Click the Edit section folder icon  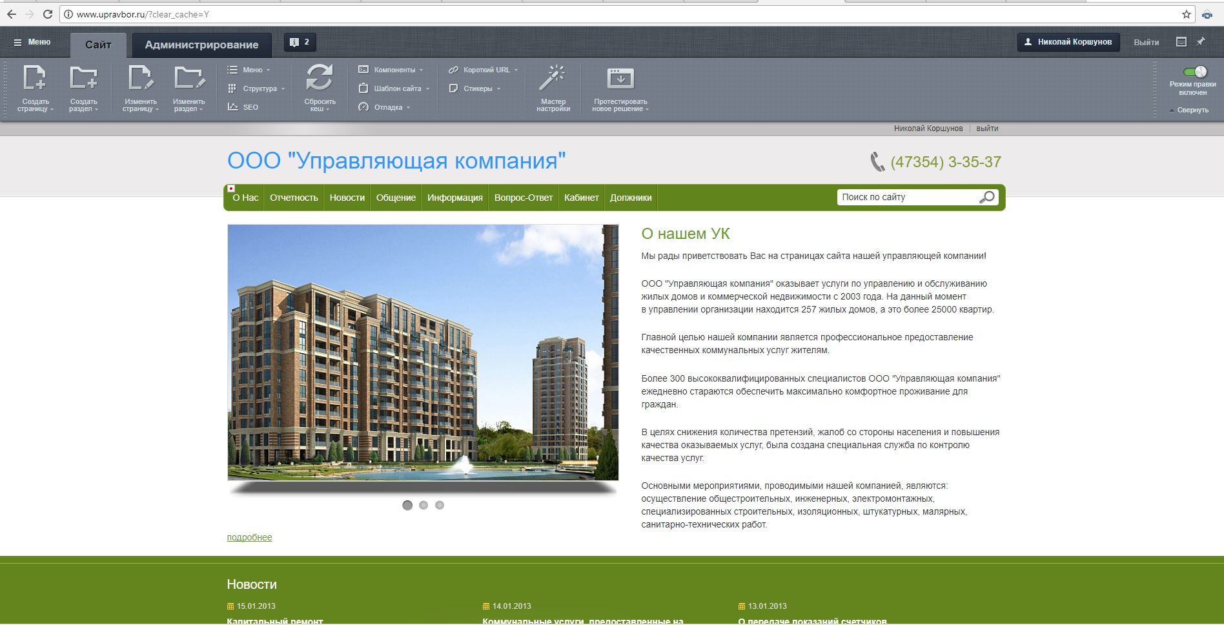click(189, 77)
